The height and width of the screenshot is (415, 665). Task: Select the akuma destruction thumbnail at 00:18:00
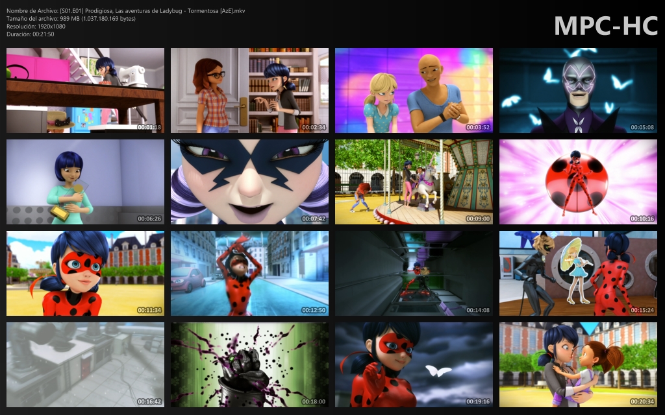click(249, 364)
